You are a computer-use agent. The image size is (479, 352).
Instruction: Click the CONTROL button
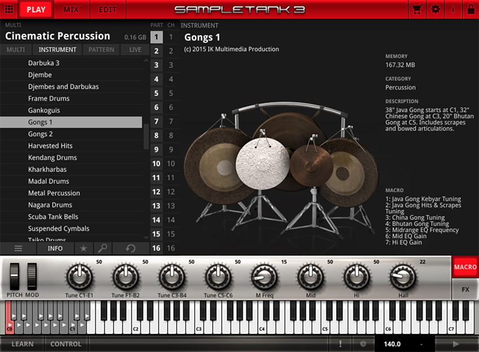tap(66, 344)
